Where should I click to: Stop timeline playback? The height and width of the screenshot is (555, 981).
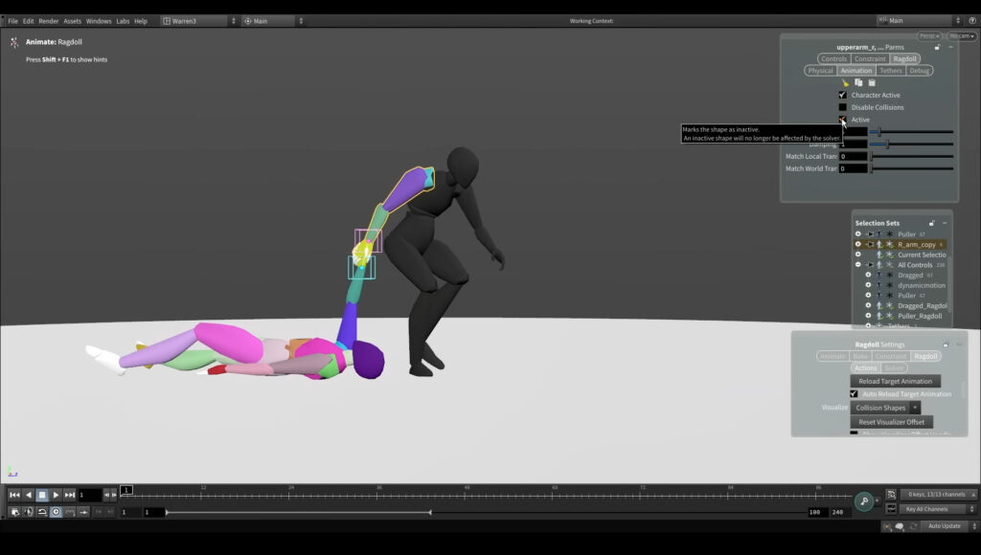(42, 495)
